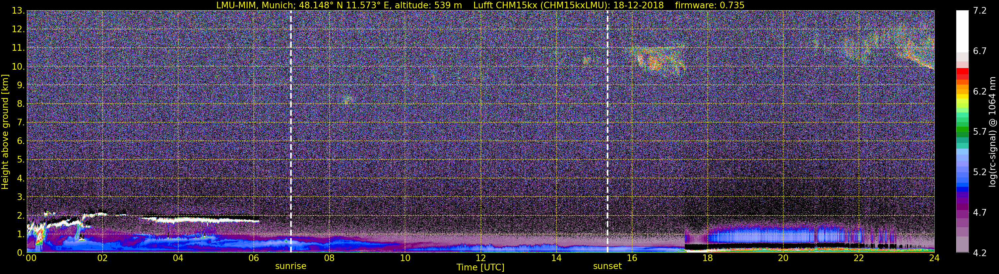
Task: Click the colorbar tick value 5.2
Action: (980, 172)
